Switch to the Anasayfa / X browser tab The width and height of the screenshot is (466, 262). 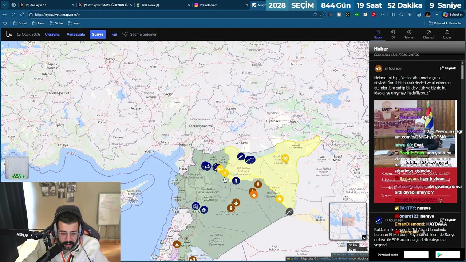(x=47, y=5)
